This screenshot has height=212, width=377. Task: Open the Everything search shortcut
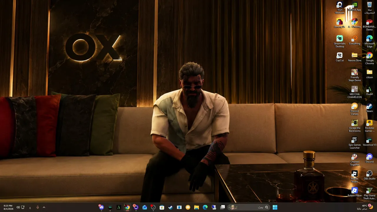coord(355,40)
